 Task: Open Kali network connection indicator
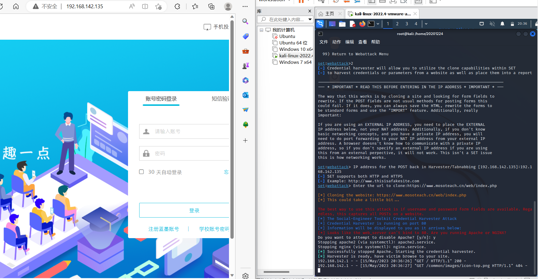click(481, 24)
